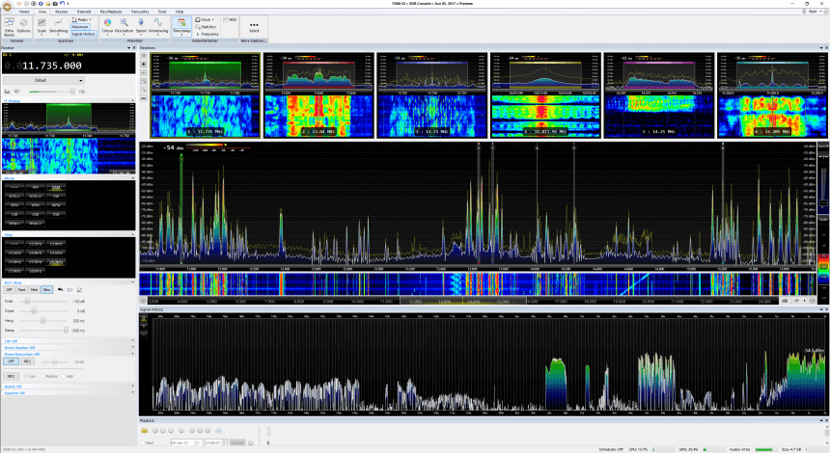830x453 pixels.
Task: Open the Transmit ribbon tab
Action: point(84,12)
